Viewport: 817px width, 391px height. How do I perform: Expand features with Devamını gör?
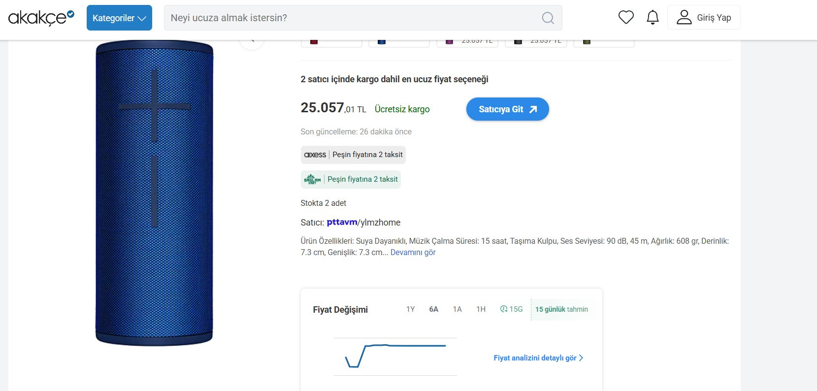(x=413, y=252)
